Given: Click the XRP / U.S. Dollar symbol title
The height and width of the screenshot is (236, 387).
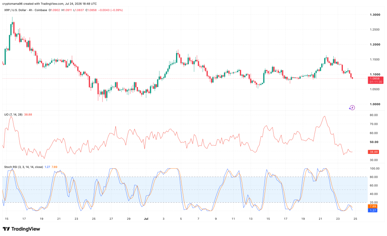Looking at the screenshot, I should 14,10.
